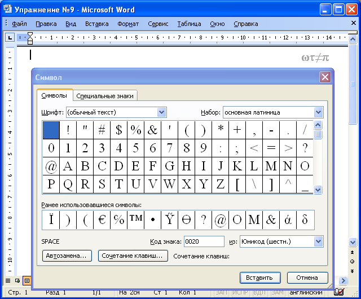Pick the Θ recently used symbol
The image size is (361, 299).
187,220
